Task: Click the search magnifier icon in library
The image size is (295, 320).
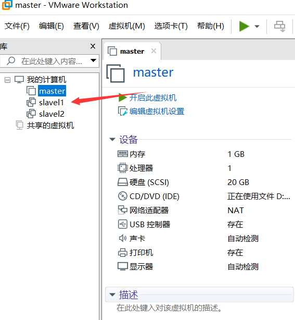Action: pyautogui.click(x=11, y=61)
